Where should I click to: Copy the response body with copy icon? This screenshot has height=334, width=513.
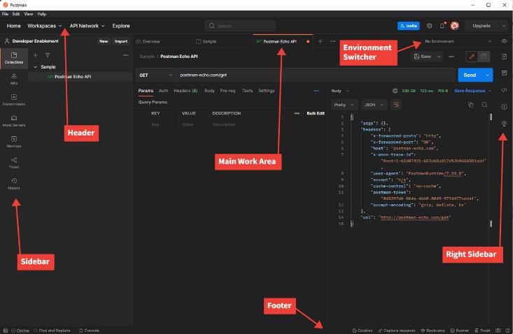click(x=470, y=105)
